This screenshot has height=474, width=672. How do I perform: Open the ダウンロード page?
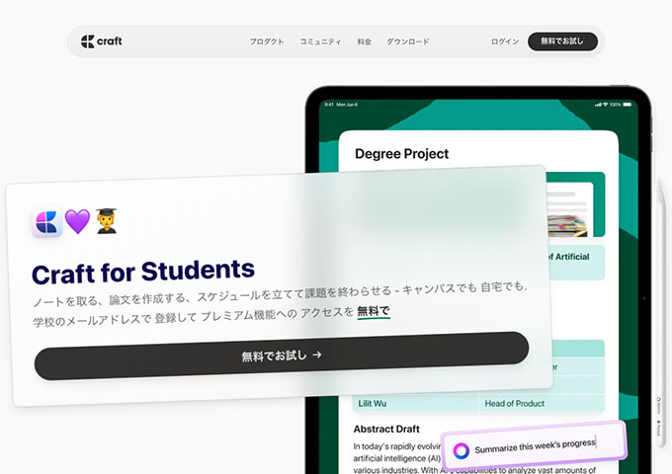(x=407, y=41)
